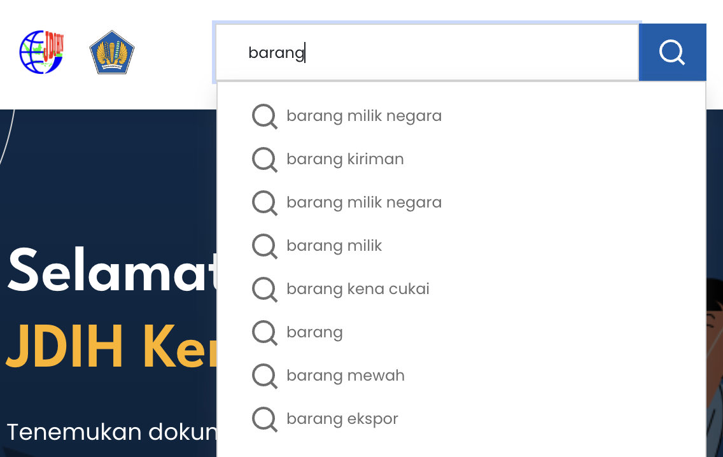Select the two-word "barang milik" suggestion text
723x457 pixels.
pyautogui.click(x=334, y=246)
